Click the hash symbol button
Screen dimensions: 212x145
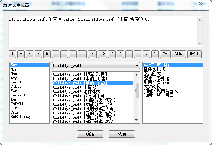[x=146, y=54]
